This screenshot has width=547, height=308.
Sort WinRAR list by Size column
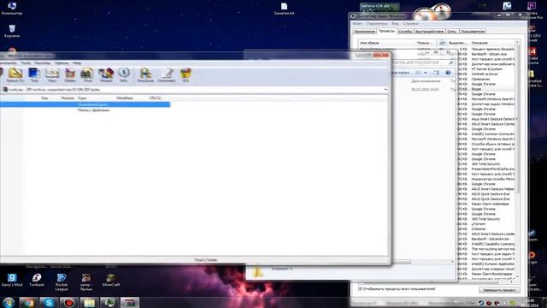44,98
